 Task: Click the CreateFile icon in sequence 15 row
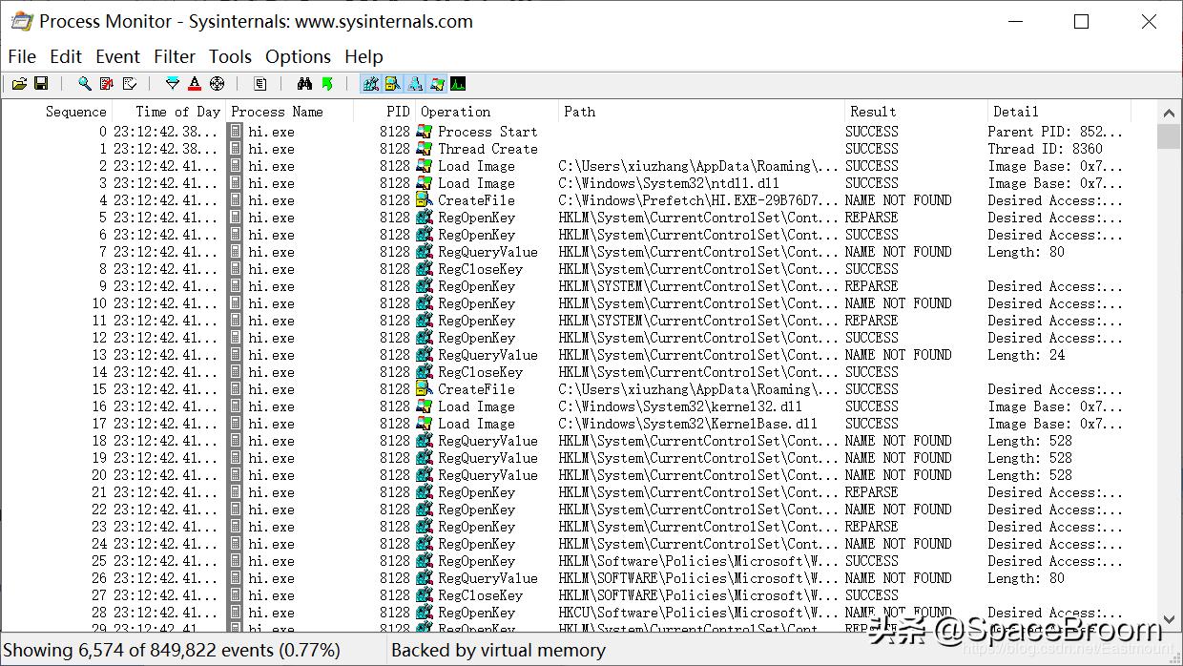425,389
